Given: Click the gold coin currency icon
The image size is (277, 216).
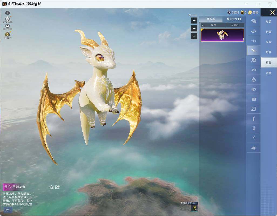Looking at the screenshot, I should point(250,12).
